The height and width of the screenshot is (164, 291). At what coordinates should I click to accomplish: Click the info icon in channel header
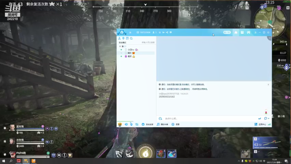[x=171, y=32]
